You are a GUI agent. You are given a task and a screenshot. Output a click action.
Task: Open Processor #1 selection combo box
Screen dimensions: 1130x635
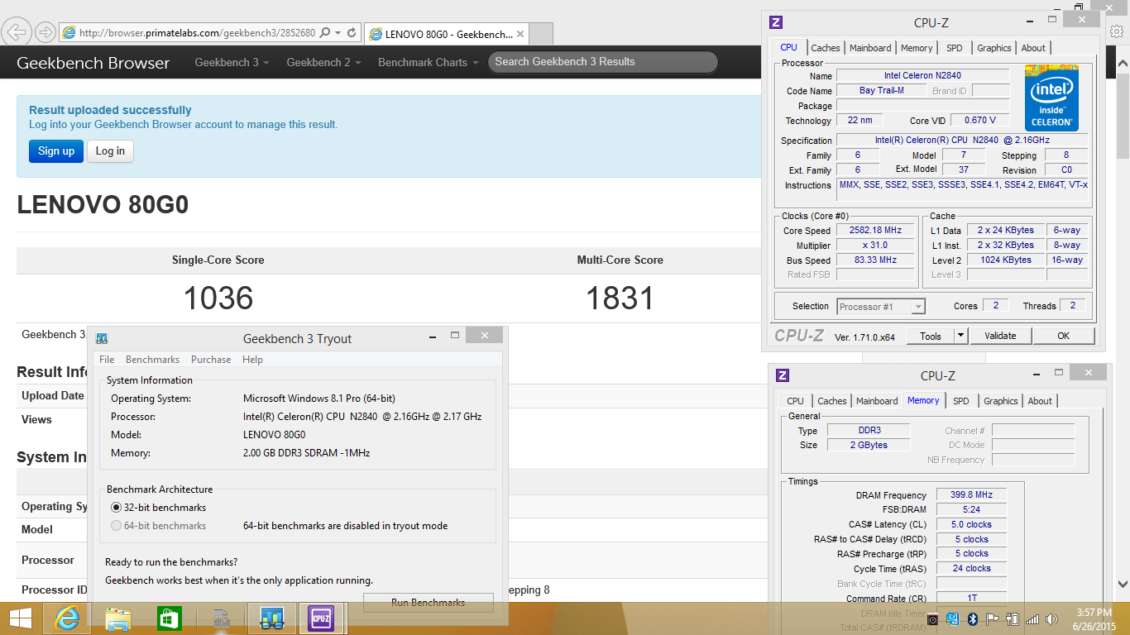[881, 307]
